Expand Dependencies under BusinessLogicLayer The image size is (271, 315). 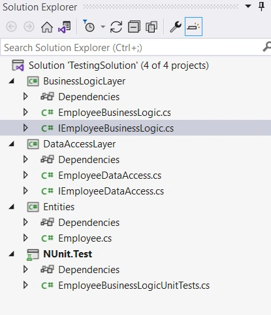[x=25, y=96]
